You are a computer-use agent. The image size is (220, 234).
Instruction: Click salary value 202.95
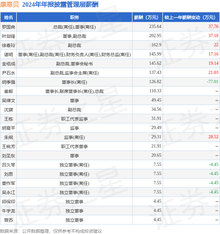click(x=155, y=36)
